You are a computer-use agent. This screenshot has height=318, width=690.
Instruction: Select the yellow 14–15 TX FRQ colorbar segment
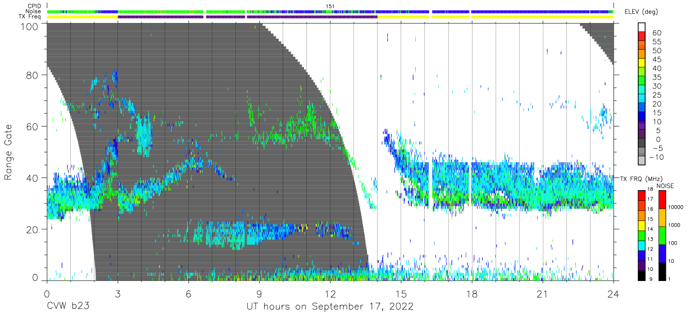[641, 224]
